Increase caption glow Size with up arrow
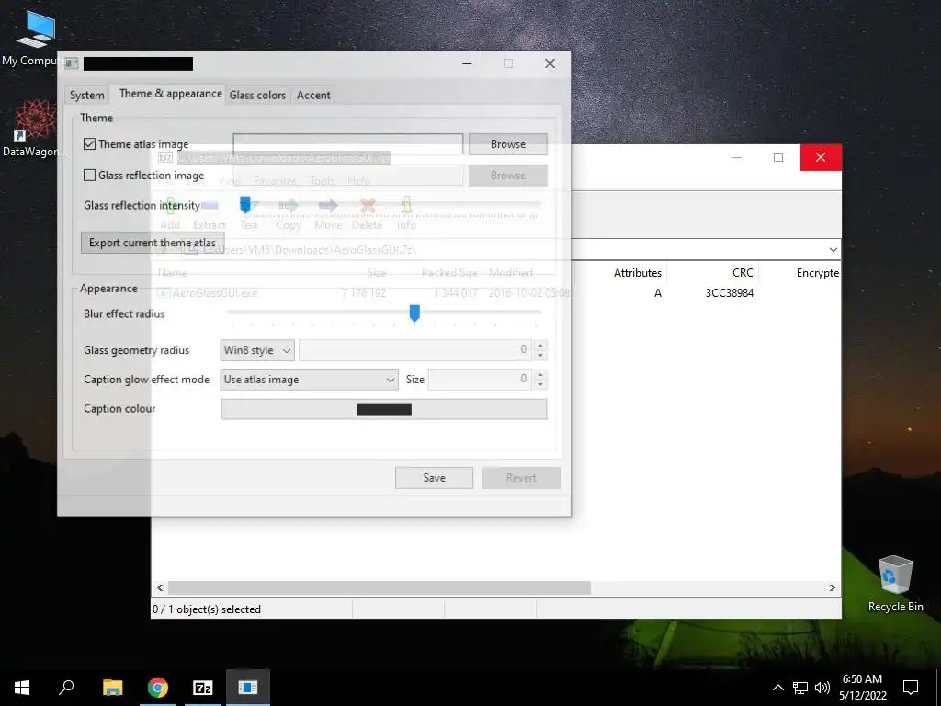 coord(540,375)
